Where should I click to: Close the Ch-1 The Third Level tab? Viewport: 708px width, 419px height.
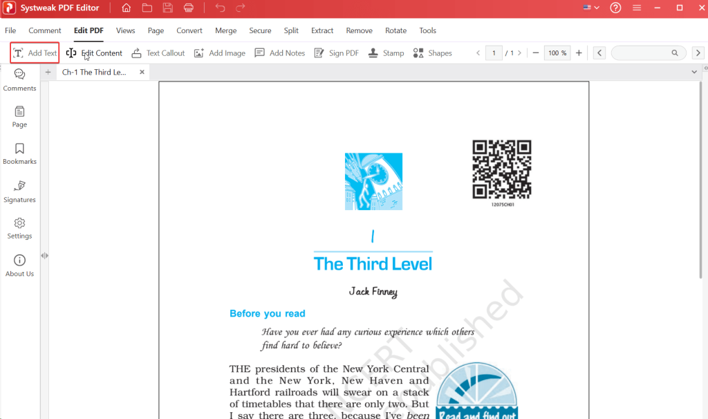coord(142,72)
